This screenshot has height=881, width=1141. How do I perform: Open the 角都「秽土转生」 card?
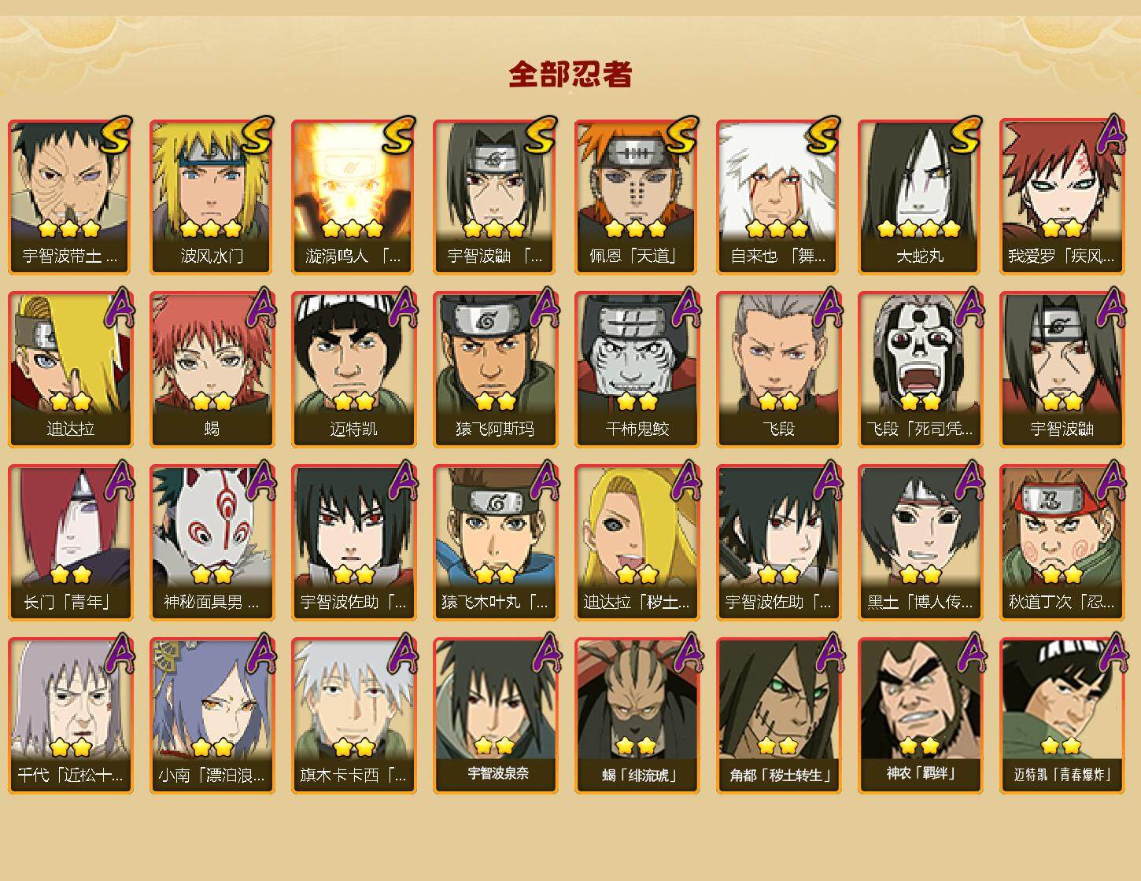[x=778, y=716]
